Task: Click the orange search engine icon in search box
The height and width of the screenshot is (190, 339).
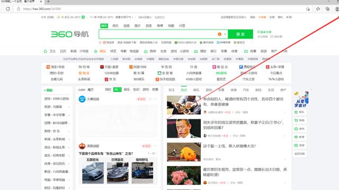Action: click(220, 34)
